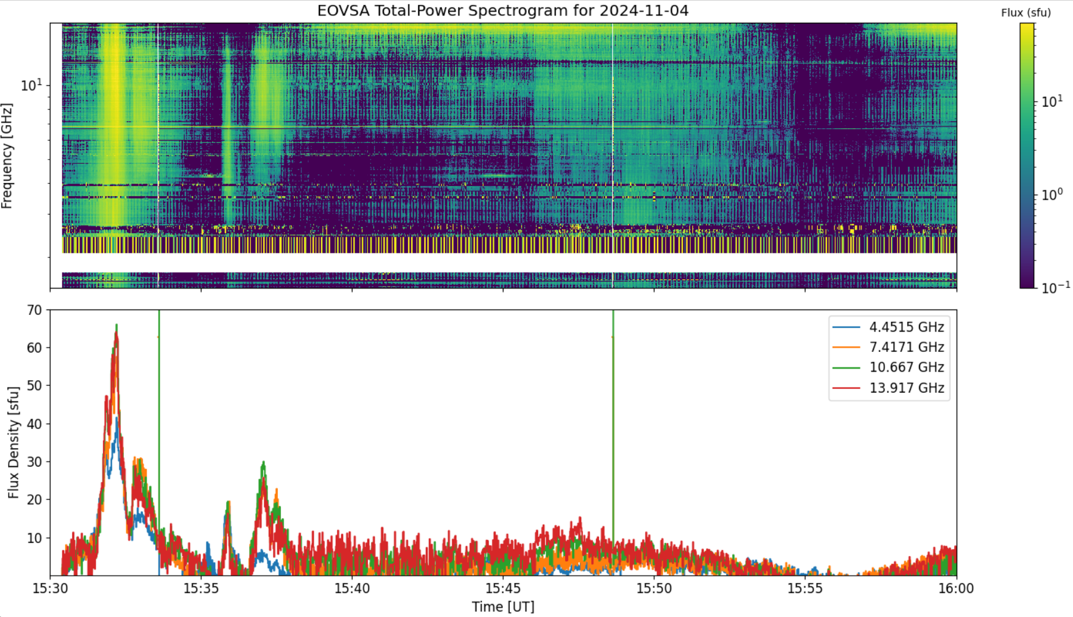Click the red line sample in legend

pyautogui.click(x=846, y=388)
